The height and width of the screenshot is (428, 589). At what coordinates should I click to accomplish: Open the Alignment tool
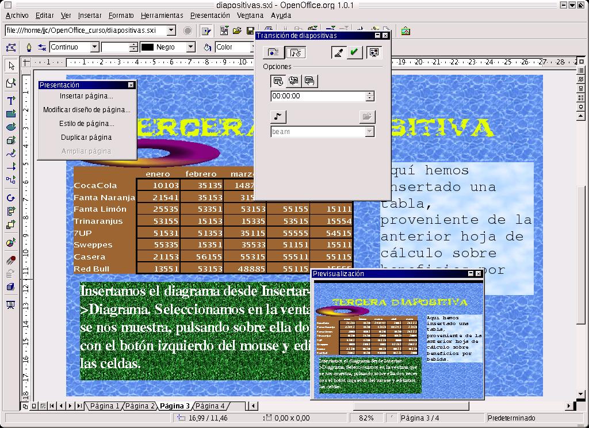pyautogui.click(x=11, y=211)
